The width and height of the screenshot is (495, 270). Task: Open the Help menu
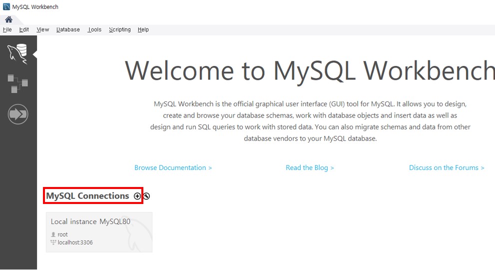pyautogui.click(x=143, y=29)
